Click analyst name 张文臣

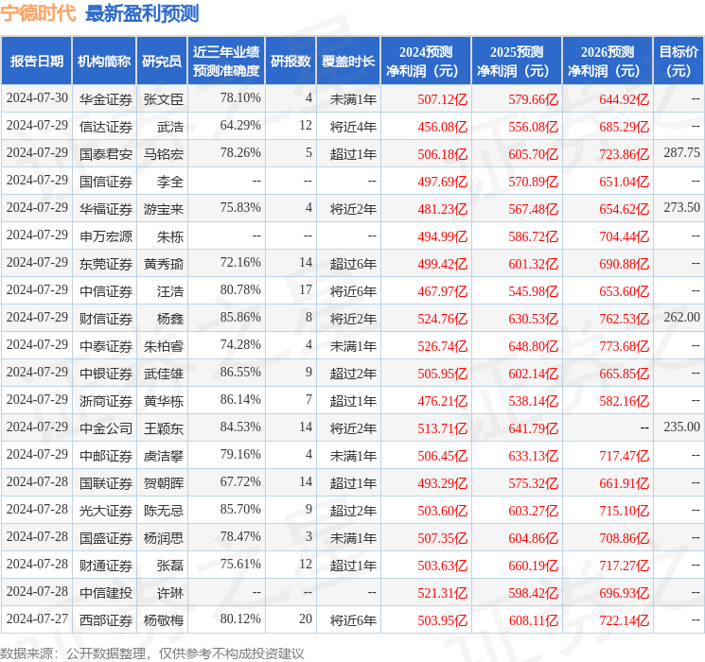pos(163,99)
